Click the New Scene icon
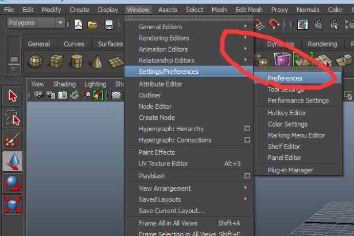 click(79, 25)
